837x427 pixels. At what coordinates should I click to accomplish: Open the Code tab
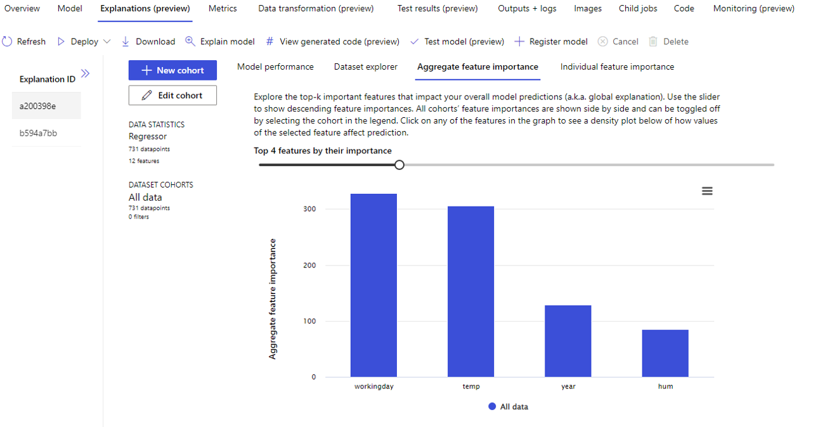(684, 8)
